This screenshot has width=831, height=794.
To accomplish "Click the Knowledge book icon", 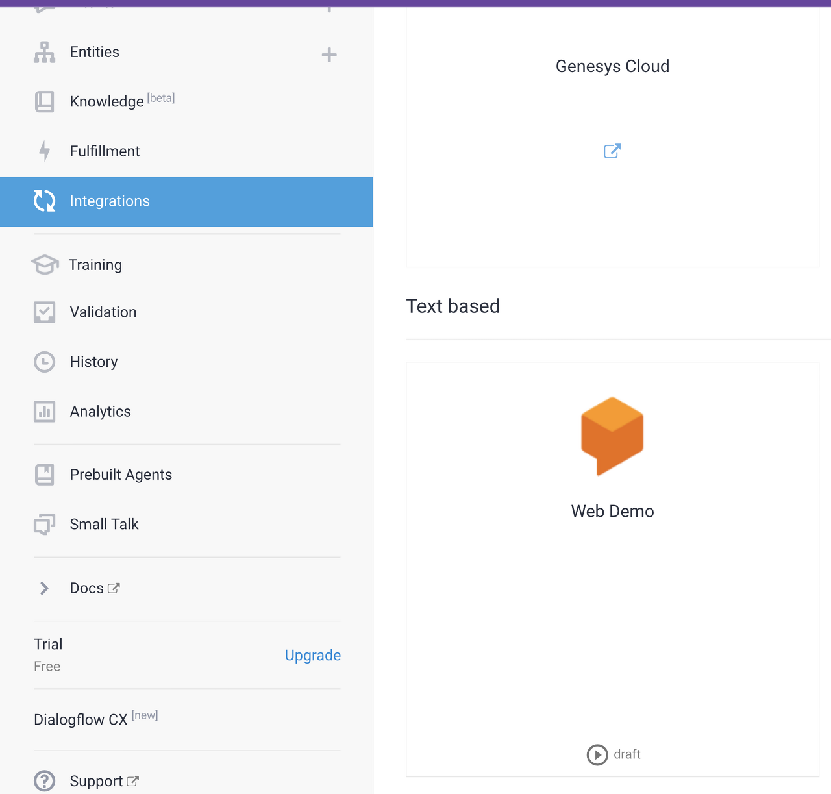I will coord(44,102).
